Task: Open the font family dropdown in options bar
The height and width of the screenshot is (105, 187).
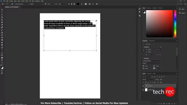Action: [x=22, y=4]
